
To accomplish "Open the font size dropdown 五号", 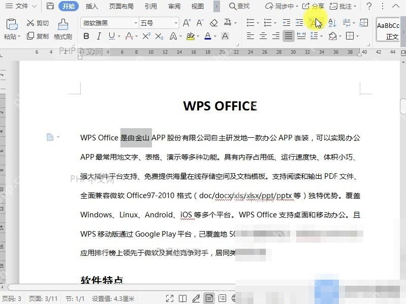I will pyautogui.click(x=176, y=23).
